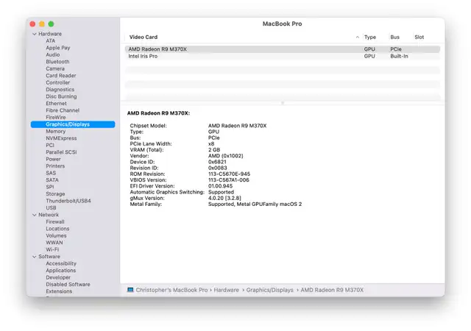Select ATA in the sidebar
The image size is (471, 331).
point(51,41)
